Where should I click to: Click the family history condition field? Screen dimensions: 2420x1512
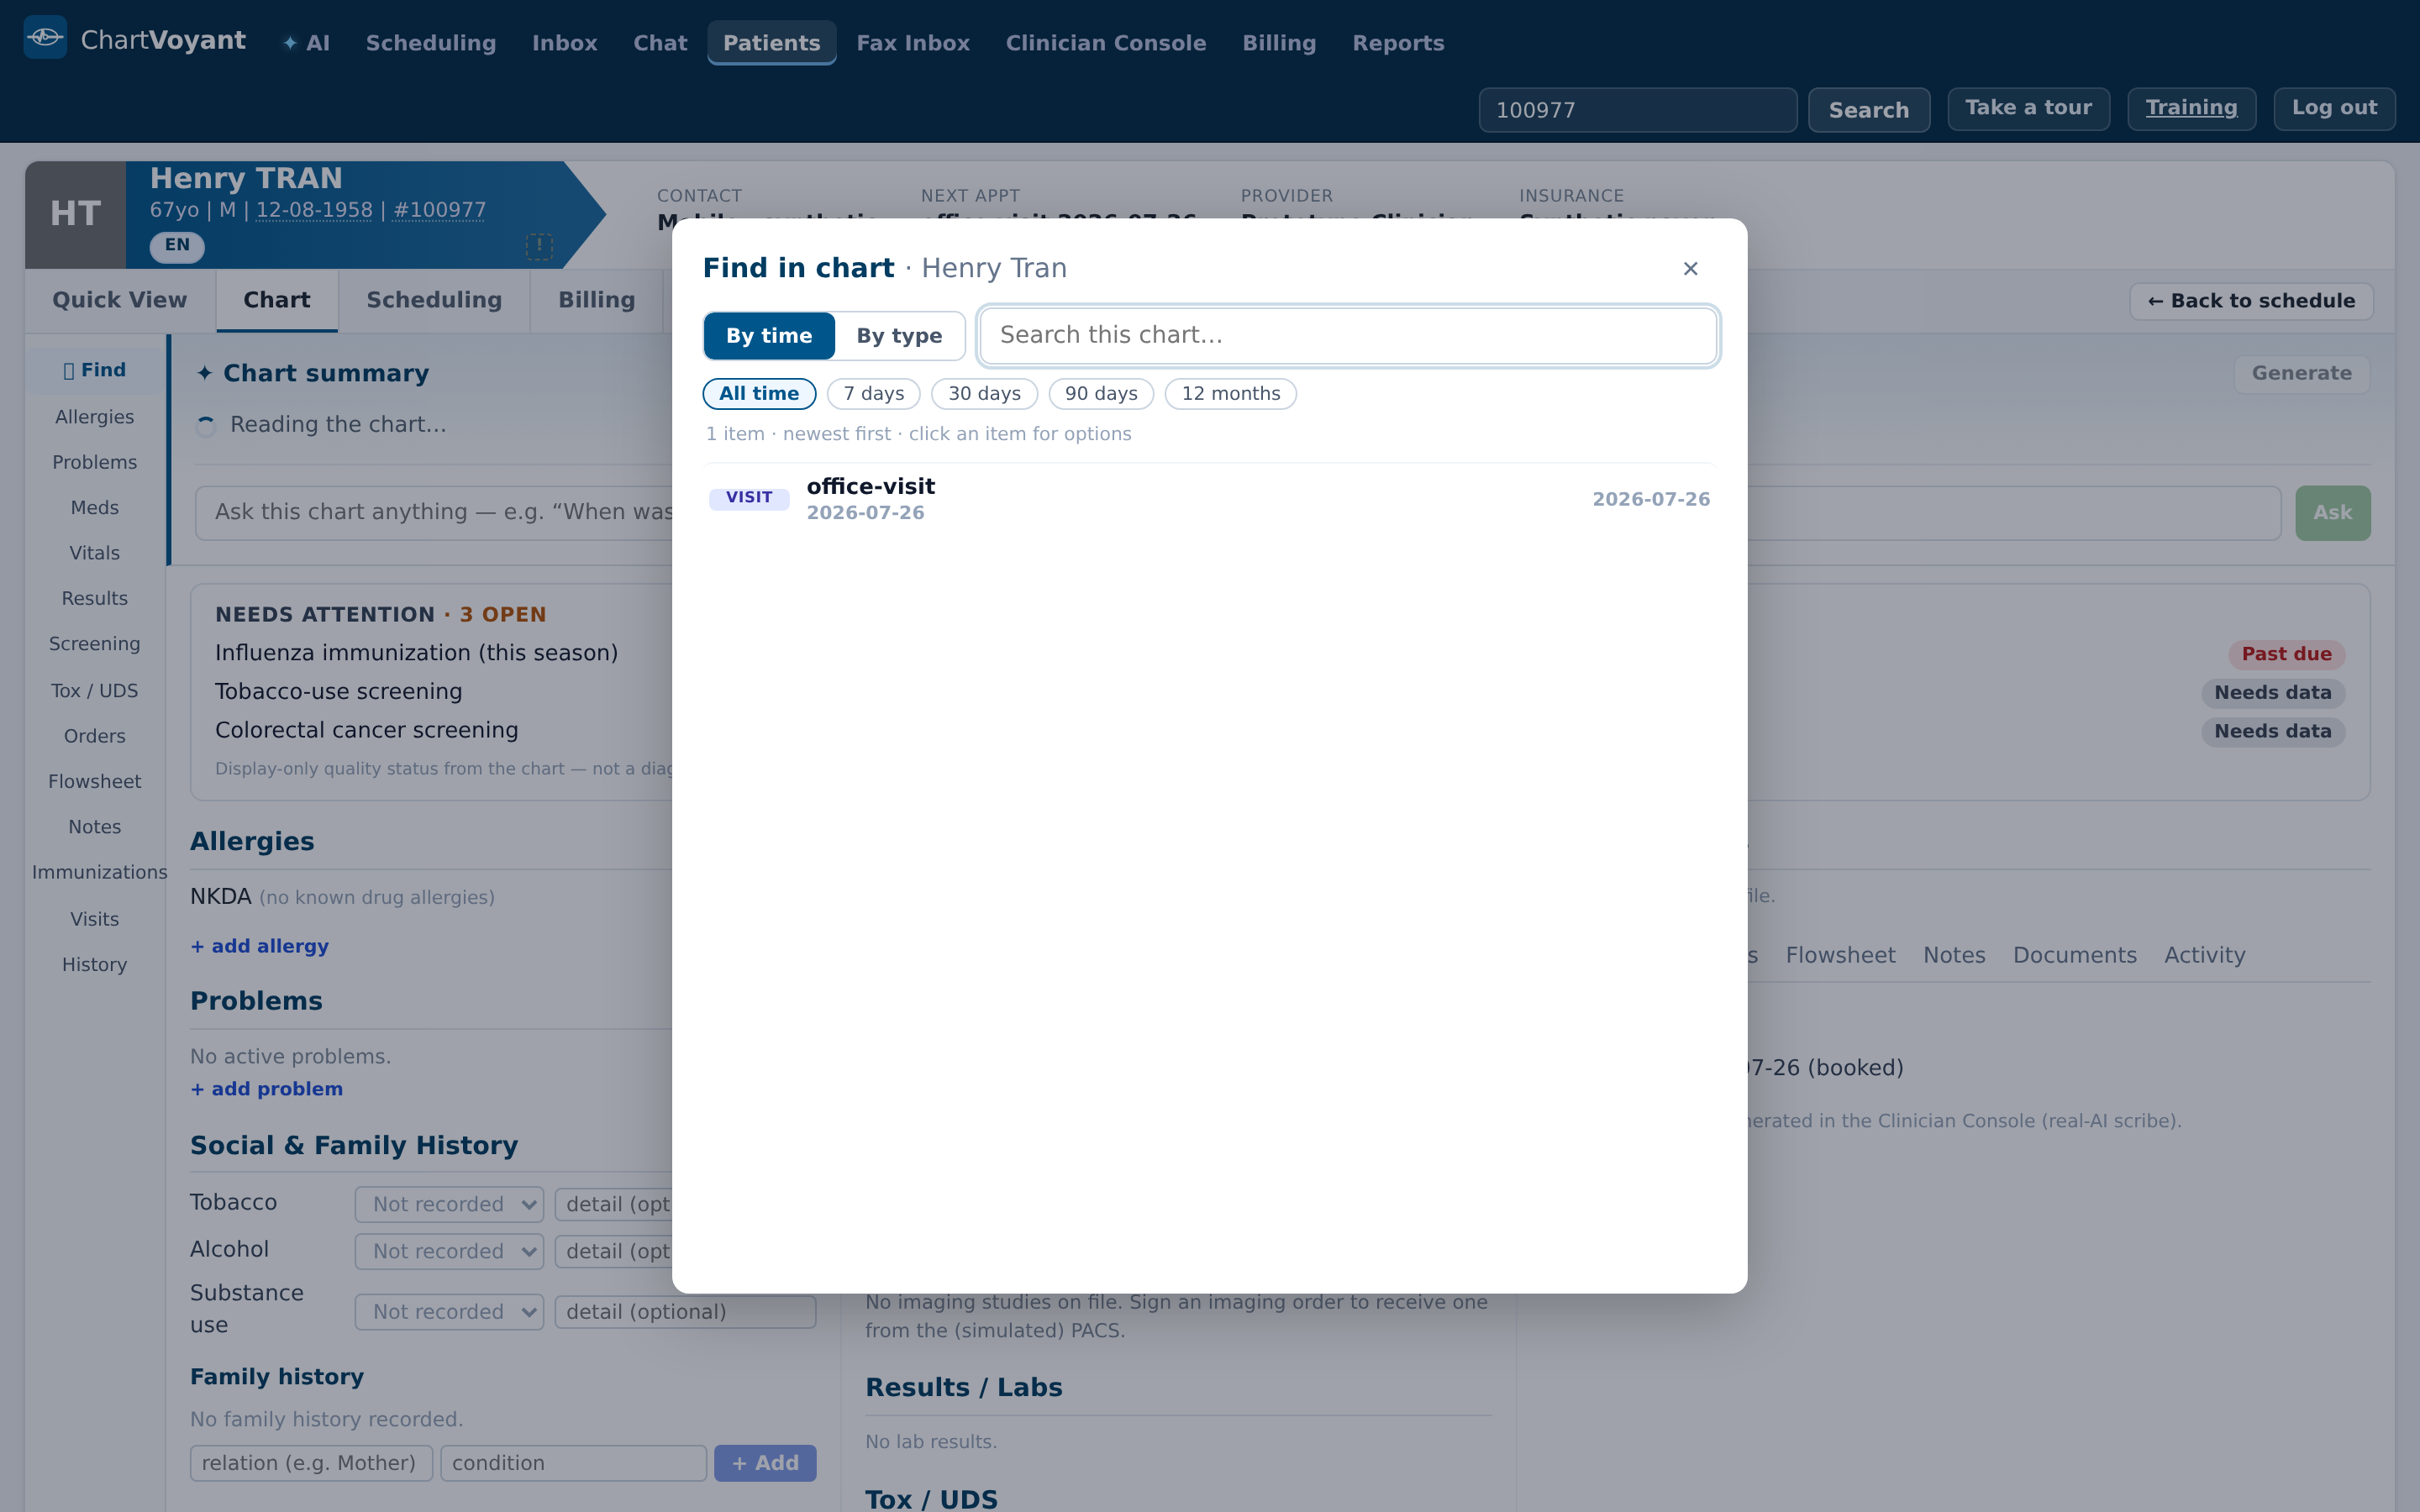point(574,1463)
